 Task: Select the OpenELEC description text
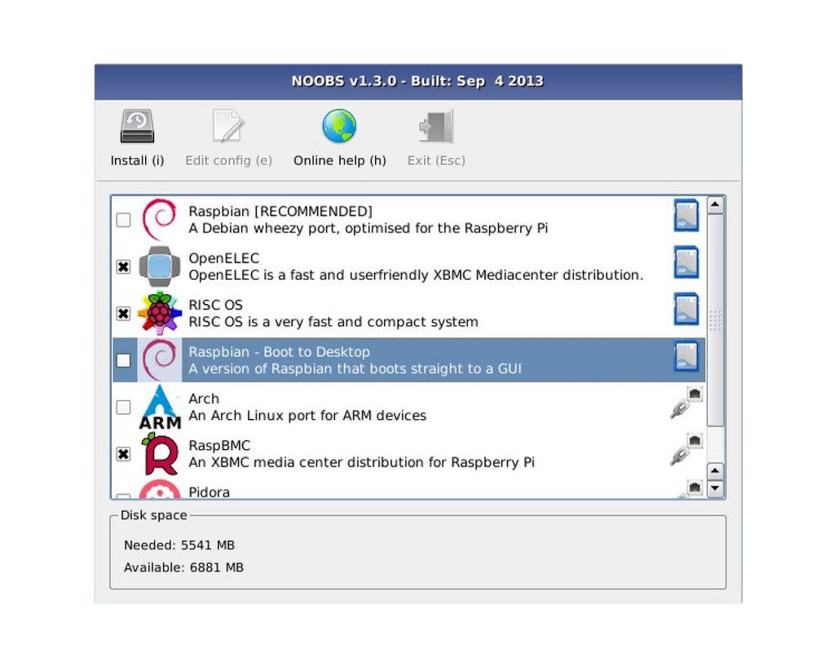click(416, 276)
